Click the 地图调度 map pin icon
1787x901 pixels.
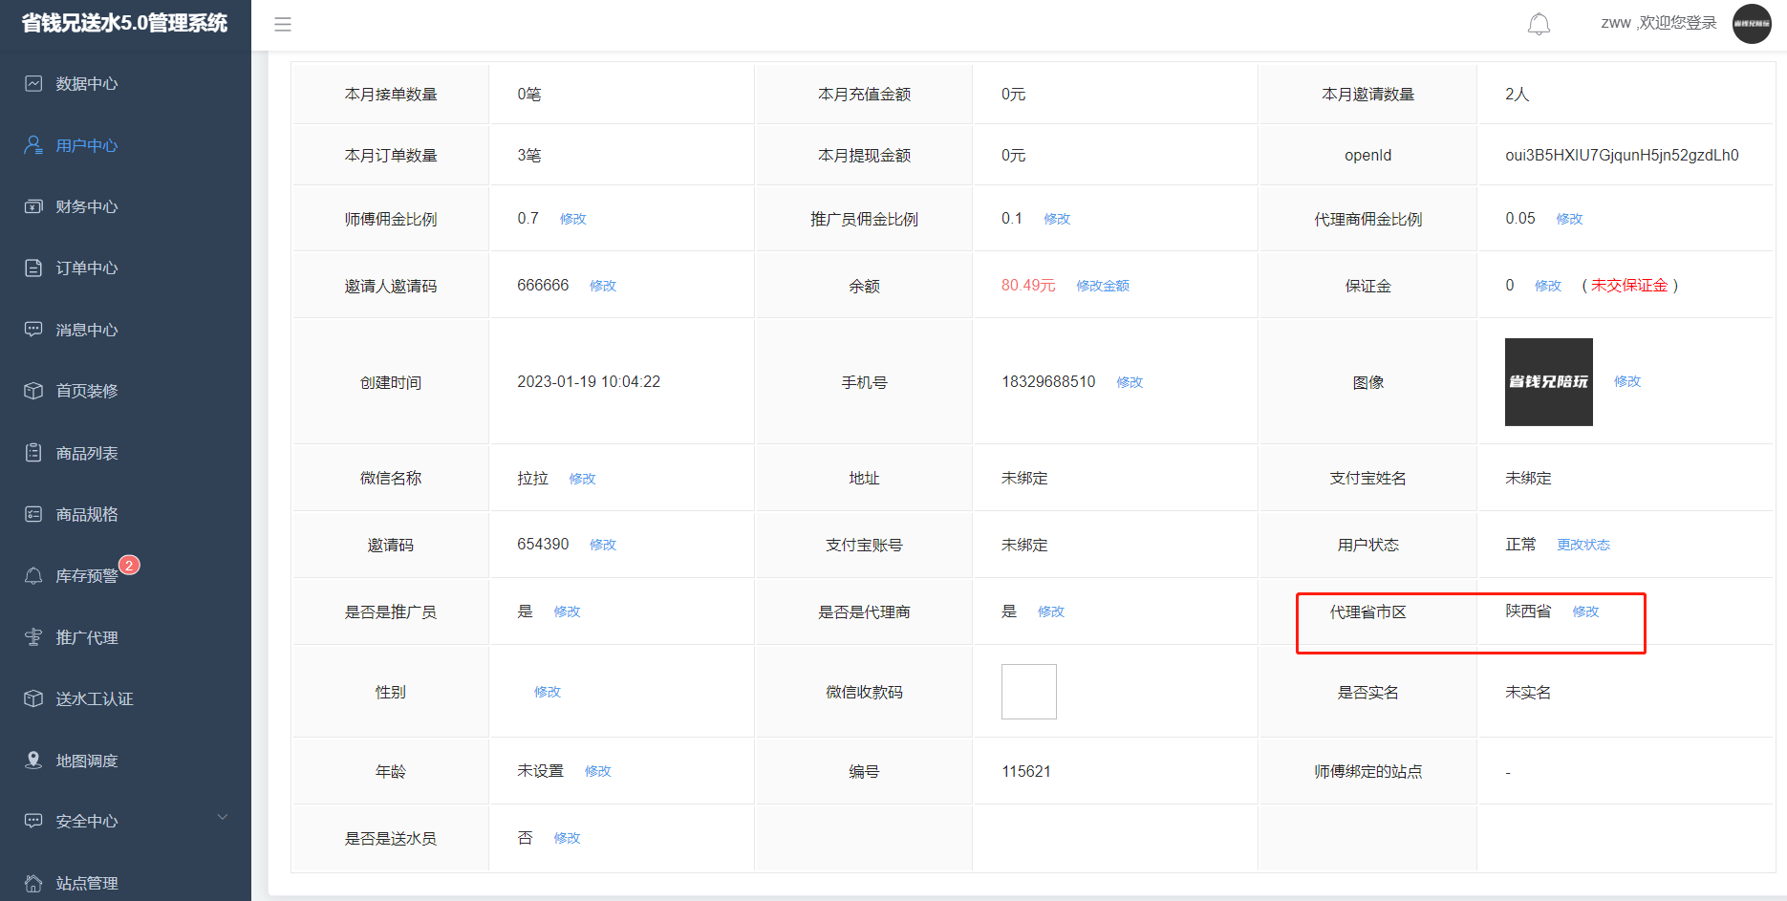(x=33, y=761)
